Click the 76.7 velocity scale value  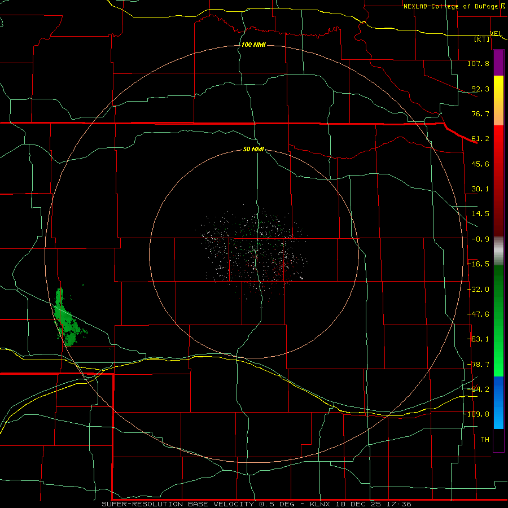coord(480,113)
